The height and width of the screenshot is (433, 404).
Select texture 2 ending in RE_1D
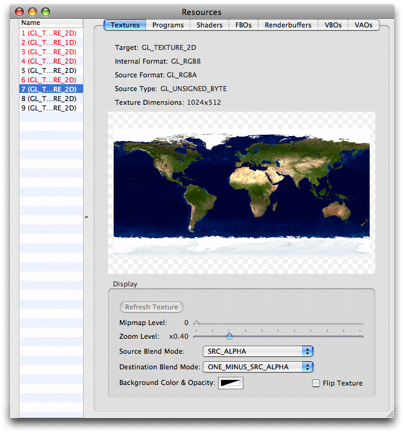[49, 42]
